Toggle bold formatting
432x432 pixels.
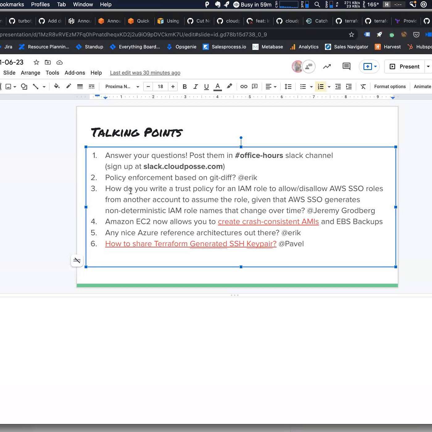pos(185,86)
